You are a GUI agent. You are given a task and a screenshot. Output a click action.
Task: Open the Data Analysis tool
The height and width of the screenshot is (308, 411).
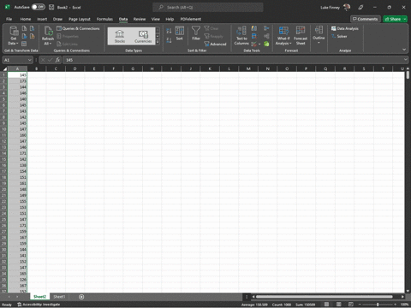(345, 28)
